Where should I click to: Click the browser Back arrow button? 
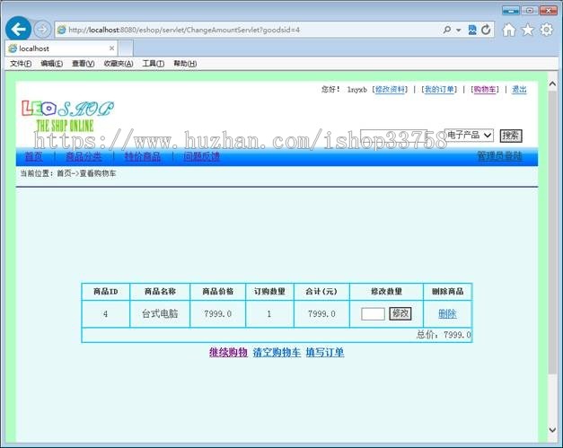coord(18,29)
